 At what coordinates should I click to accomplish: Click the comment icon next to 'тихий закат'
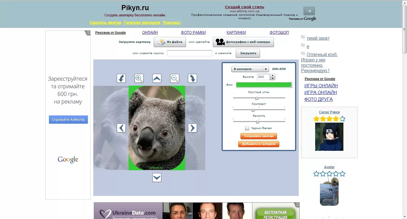[303, 37]
